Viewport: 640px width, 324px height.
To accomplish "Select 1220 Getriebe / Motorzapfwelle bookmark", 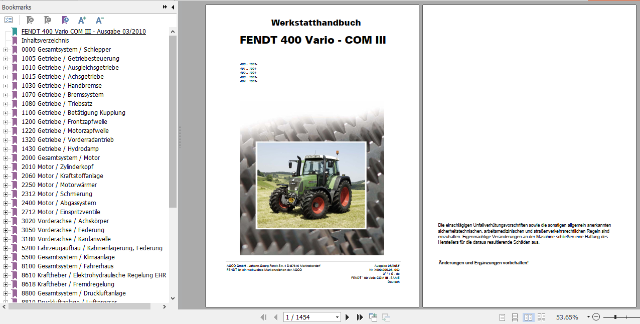I will click(x=65, y=130).
